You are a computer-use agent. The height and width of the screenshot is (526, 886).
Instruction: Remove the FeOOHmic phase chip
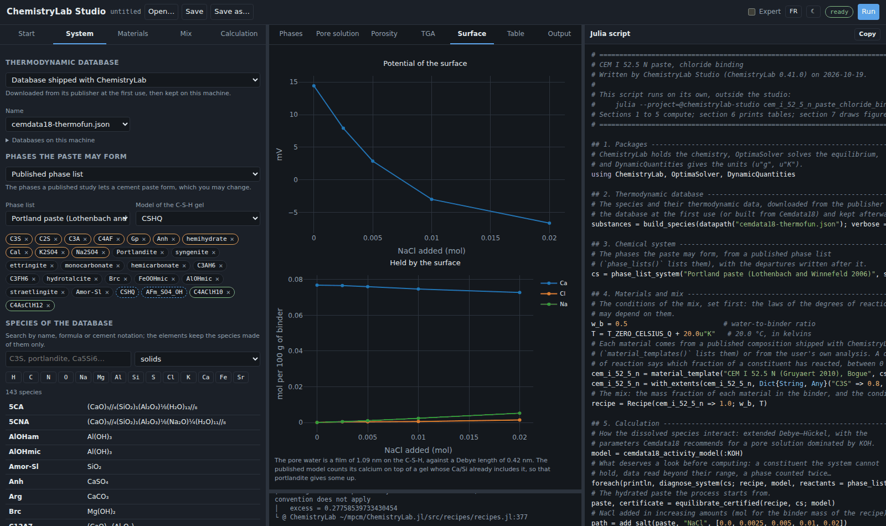(173, 279)
